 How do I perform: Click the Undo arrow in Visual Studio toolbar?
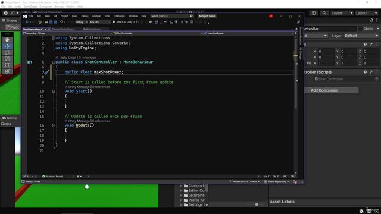coord(61,22)
